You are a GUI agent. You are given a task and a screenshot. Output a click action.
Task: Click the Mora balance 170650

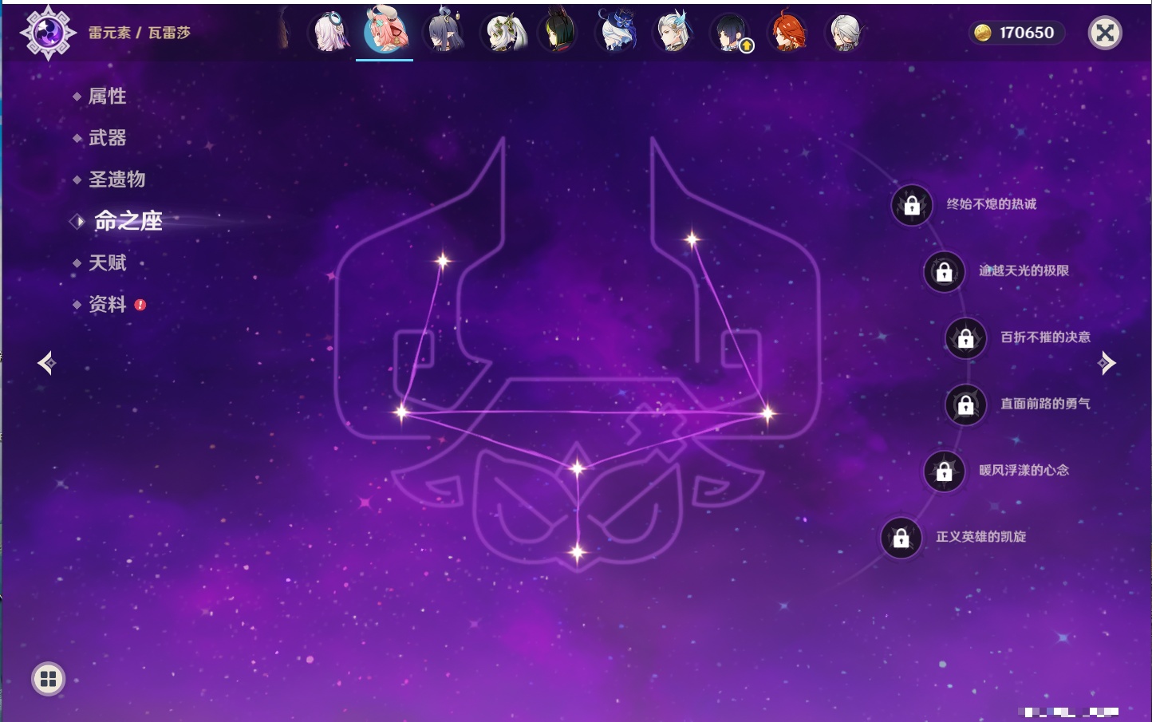tap(1027, 33)
